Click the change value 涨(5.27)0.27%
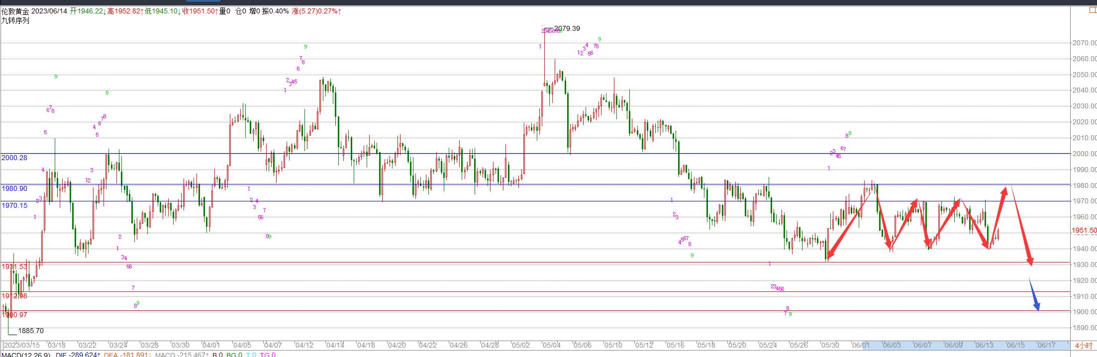 (x=316, y=11)
